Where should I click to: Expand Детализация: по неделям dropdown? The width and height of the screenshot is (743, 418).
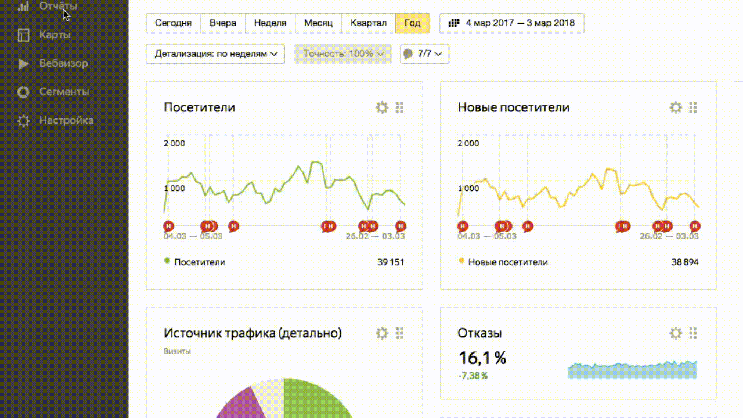point(215,54)
